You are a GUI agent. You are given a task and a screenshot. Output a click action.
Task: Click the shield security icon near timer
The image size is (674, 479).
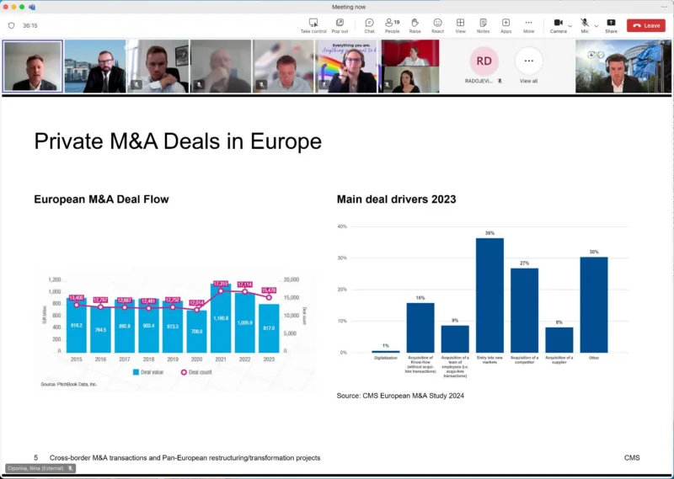click(11, 25)
